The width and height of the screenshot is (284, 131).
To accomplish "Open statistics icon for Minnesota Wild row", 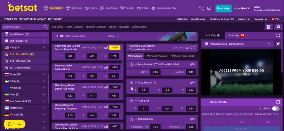I will (x=106, y=67).
